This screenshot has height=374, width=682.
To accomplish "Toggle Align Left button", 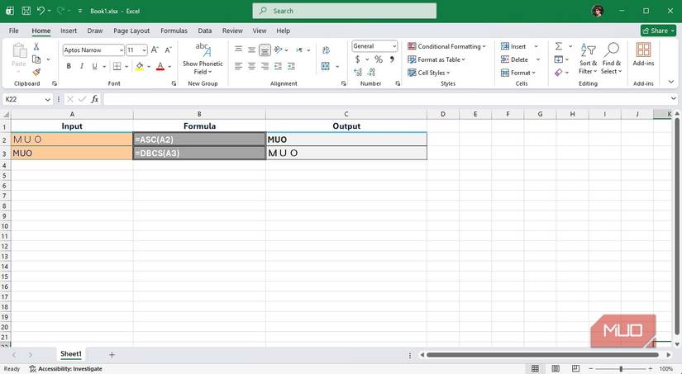I will (238, 66).
